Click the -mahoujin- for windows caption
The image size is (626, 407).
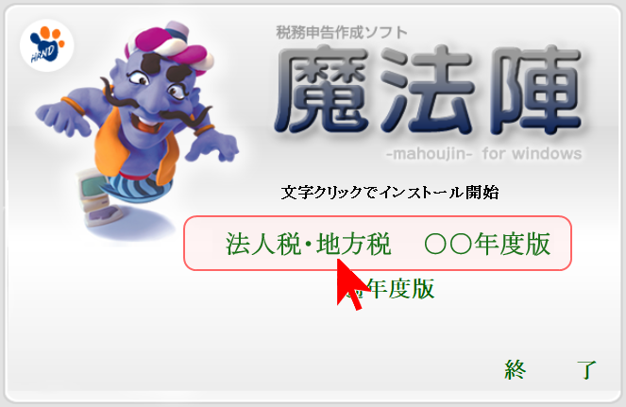coord(483,153)
